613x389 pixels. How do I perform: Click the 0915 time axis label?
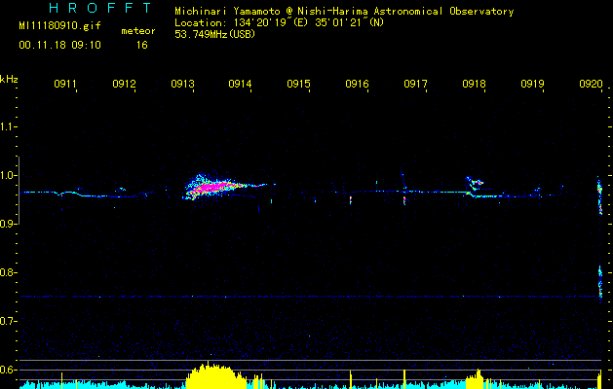click(298, 84)
